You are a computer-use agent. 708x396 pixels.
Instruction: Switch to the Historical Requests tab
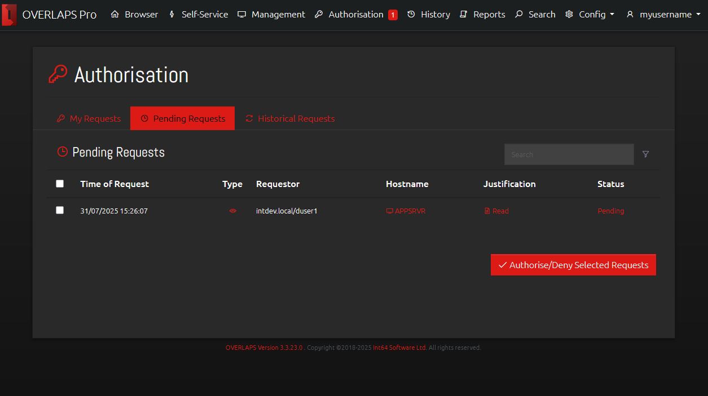point(290,118)
